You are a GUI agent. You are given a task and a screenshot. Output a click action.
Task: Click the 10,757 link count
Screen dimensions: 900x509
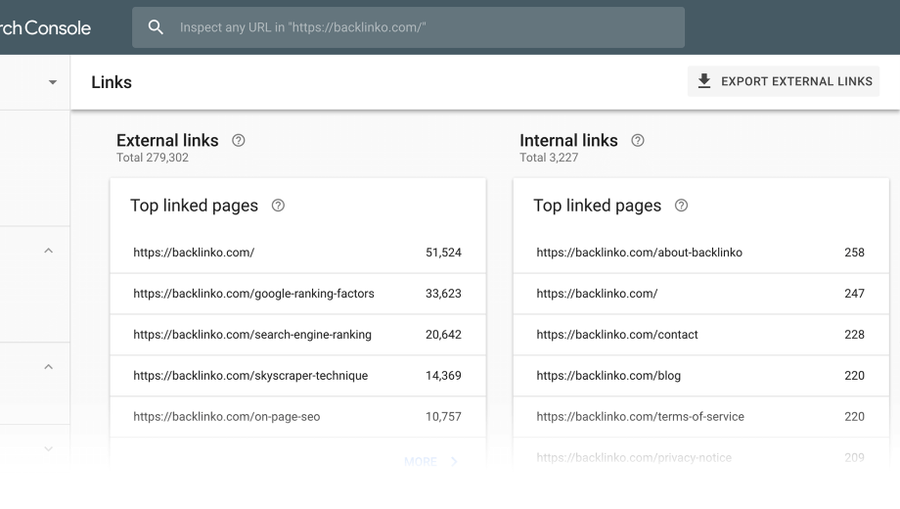[443, 417]
